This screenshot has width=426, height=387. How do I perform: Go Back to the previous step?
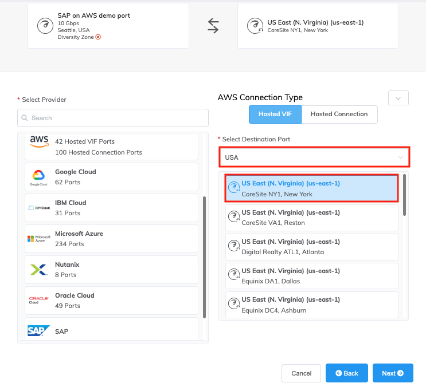coord(347,373)
